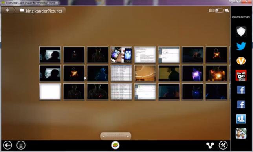Viewport: 253px width, 152px height.
Task: Click the left arrow on page scroller
Action: click(104, 137)
